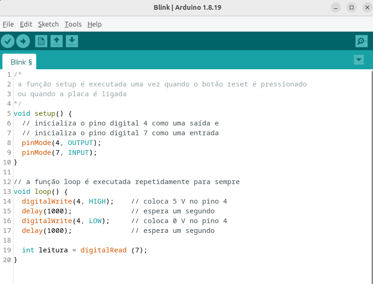Create a new sketch with New icon
The width and height of the screenshot is (373, 284).
41,41
